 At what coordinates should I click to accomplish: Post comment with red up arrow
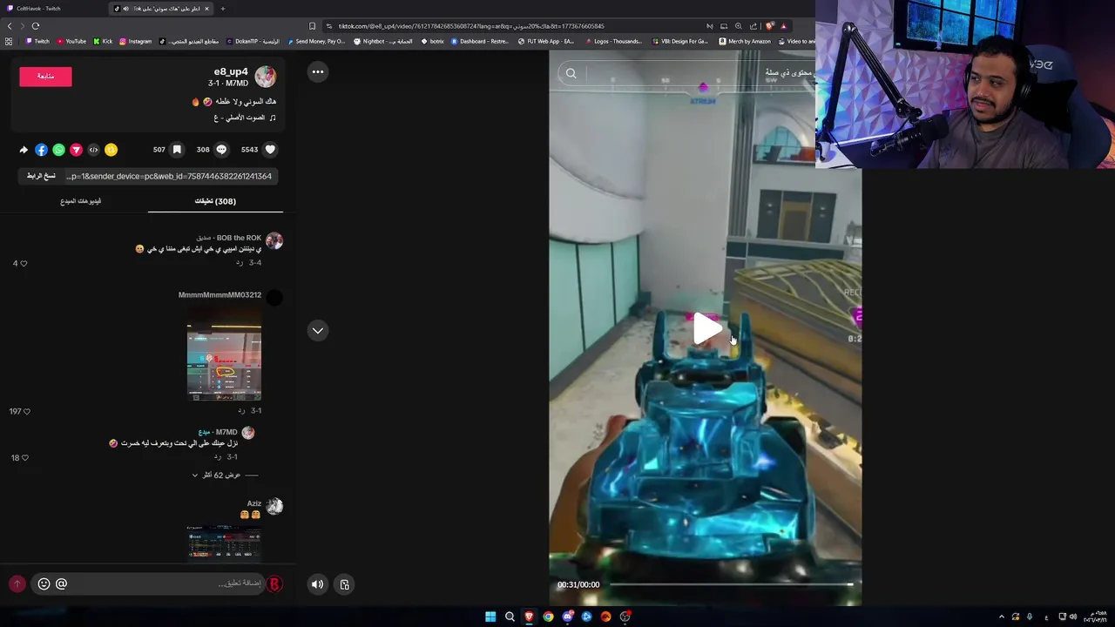pyautogui.click(x=17, y=584)
